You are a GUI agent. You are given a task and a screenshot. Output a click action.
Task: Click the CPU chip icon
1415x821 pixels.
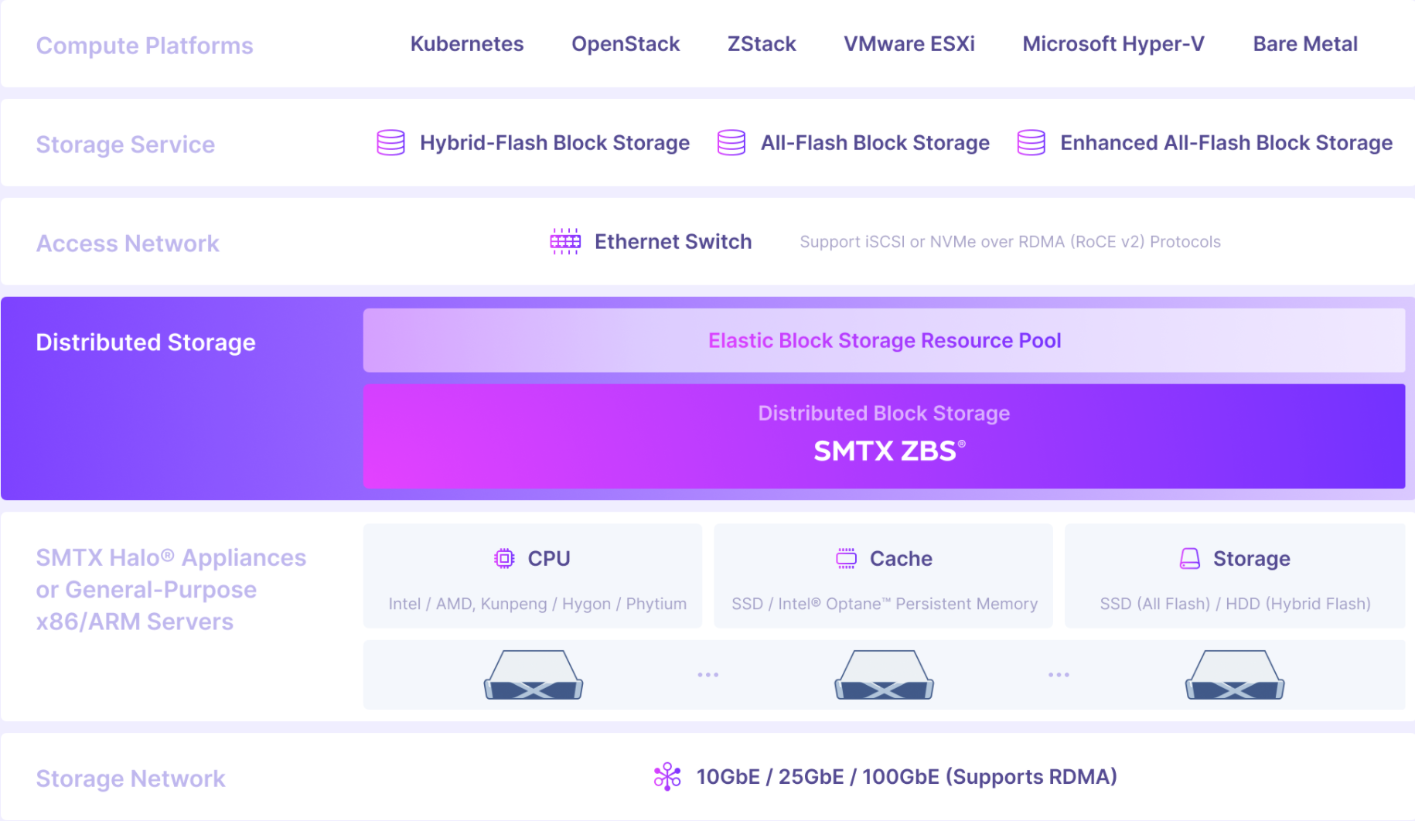click(x=504, y=558)
